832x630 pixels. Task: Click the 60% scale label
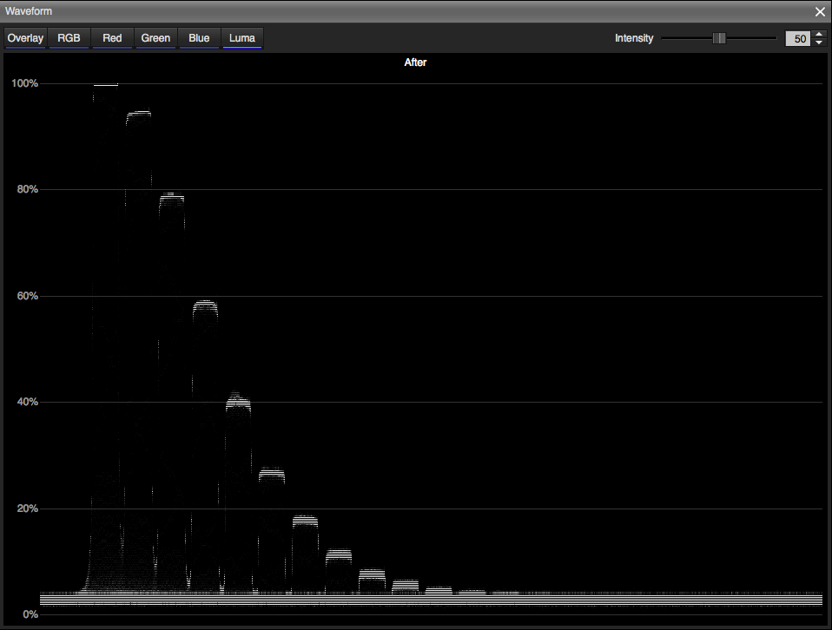click(x=26, y=296)
